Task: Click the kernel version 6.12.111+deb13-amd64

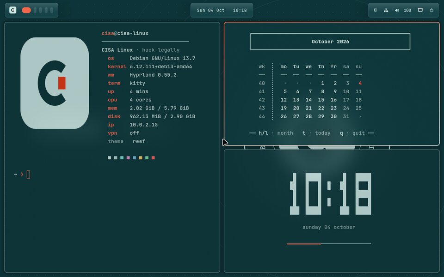Action: [161, 66]
